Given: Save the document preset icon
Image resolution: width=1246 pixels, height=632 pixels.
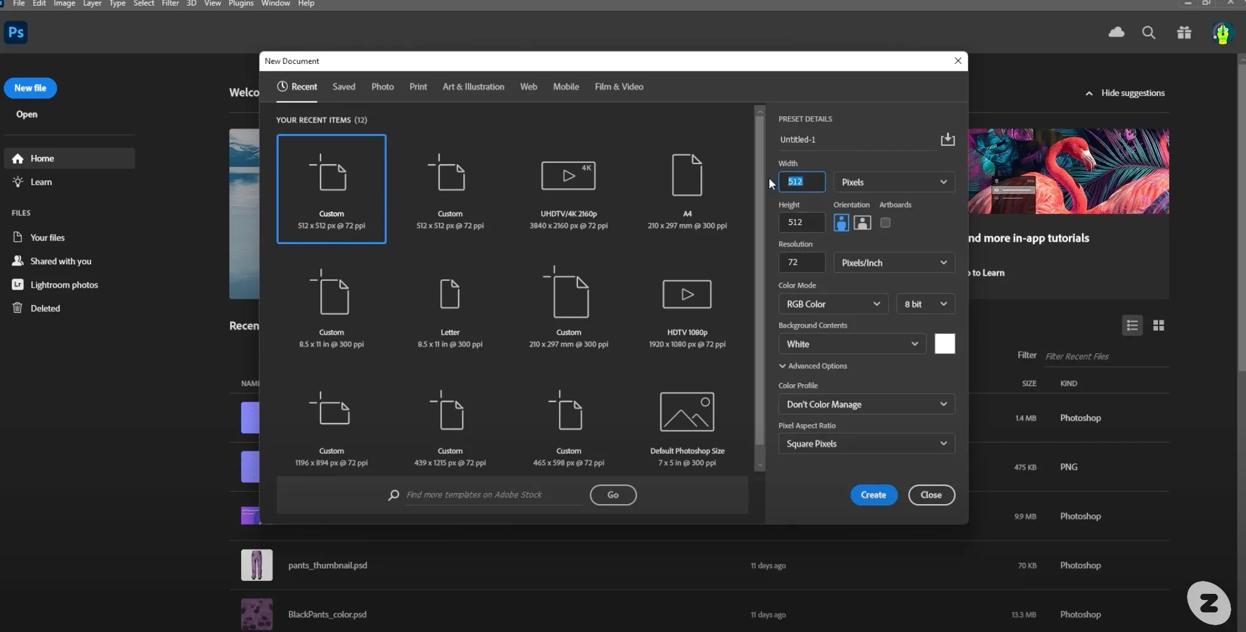Looking at the screenshot, I should click(x=948, y=140).
